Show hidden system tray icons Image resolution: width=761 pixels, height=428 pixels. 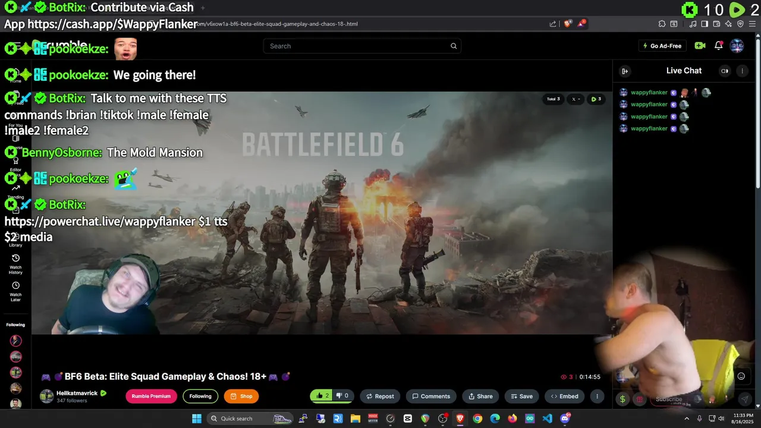[x=687, y=418]
